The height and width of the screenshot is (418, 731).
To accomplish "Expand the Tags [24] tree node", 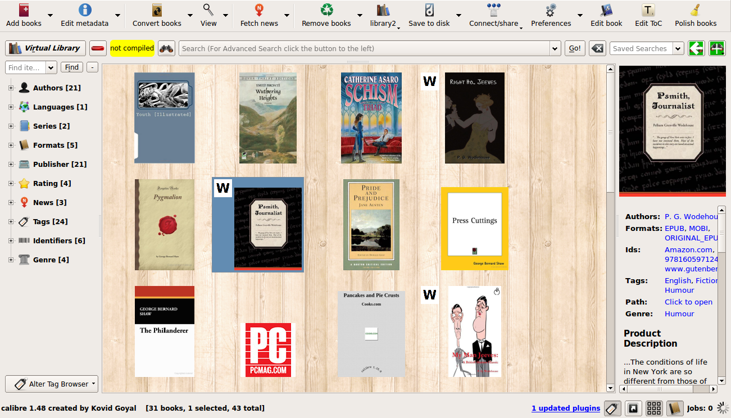I will pos(11,221).
